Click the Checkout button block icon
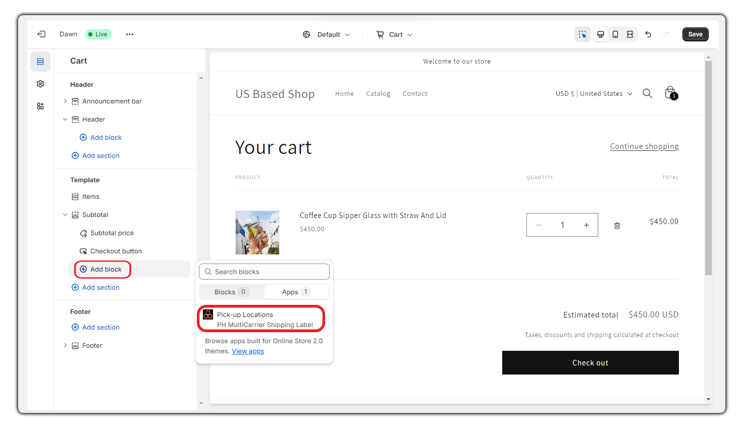741x424 pixels. point(83,251)
